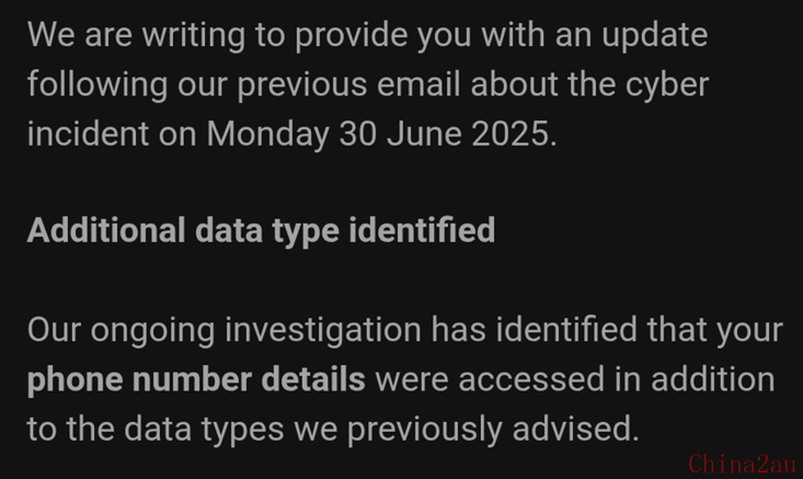This screenshot has width=803, height=479.
Task: Click the phrase 'Our ongoing investigation'
Action: [x=224, y=331]
